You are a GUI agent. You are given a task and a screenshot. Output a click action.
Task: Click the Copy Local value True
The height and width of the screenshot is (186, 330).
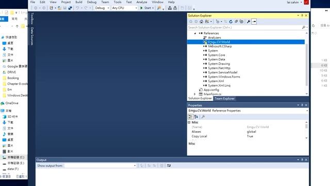coord(250,136)
